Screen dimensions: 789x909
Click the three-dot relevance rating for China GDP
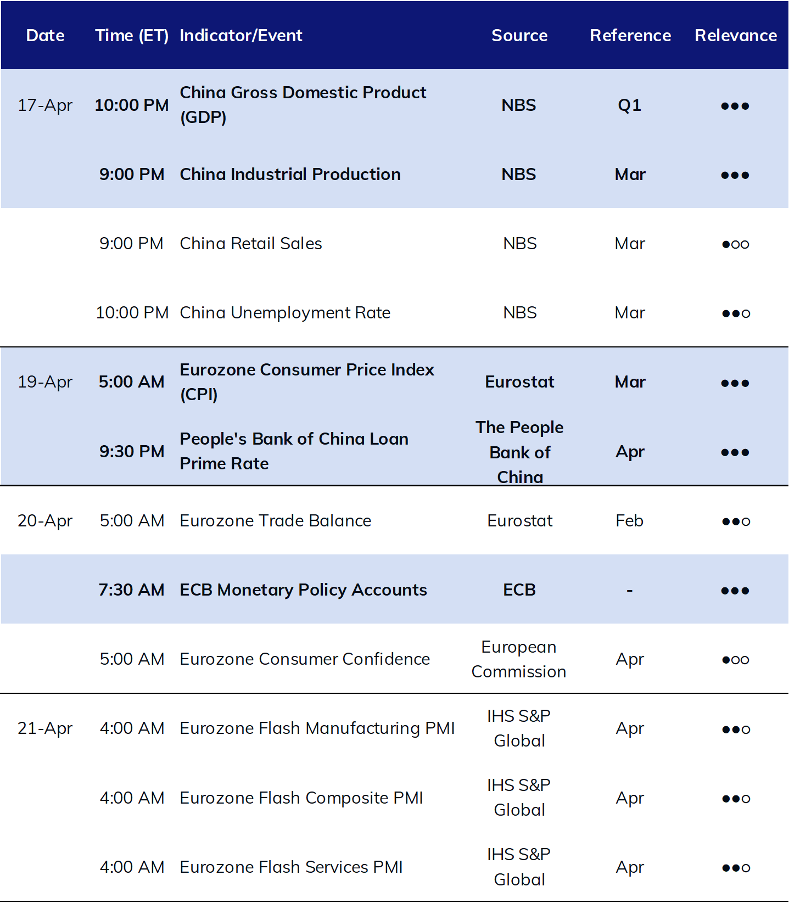pyautogui.click(x=735, y=106)
